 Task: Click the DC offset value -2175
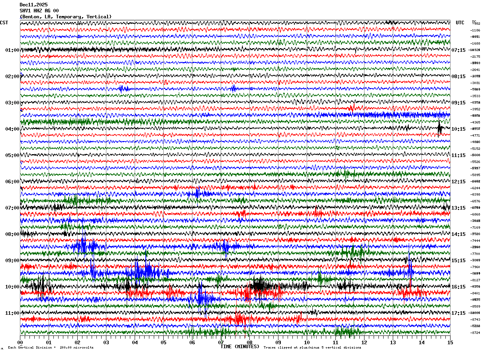tap(476, 57)
